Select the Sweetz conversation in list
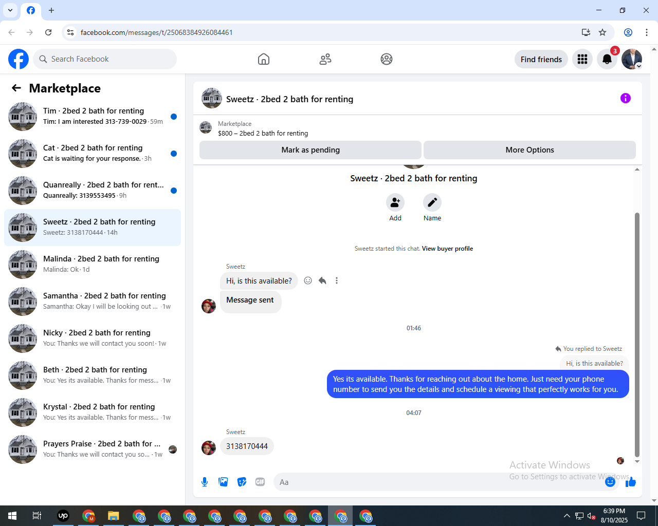Viewport: 658px width, 526px height. click(x=93, y=228)
